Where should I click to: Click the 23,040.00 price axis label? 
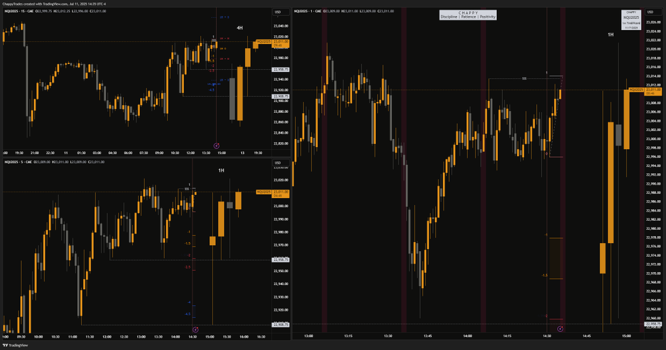(x=281, y=26)
